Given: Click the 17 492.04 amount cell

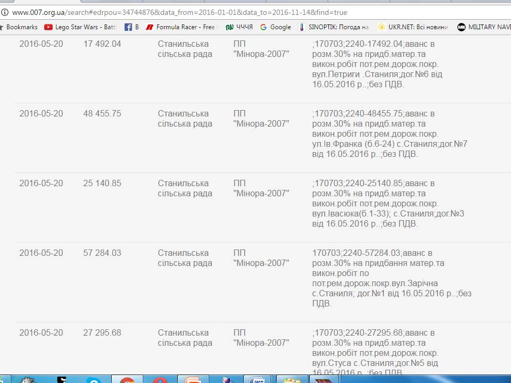Looking at the screenshot, I should tap(102, 44).
